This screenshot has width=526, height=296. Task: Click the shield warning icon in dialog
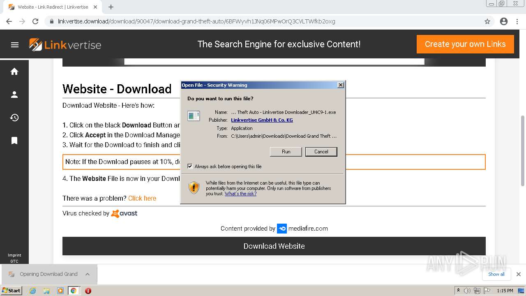pyautogui.click(x=194, y=188)
